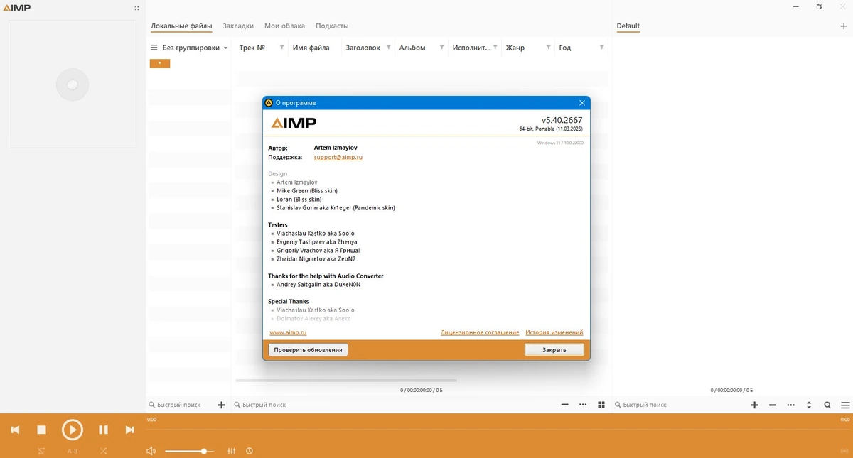Focus the left library quick search field
Image resolution: width=853 pixels, height=458 pixels.
181,405
